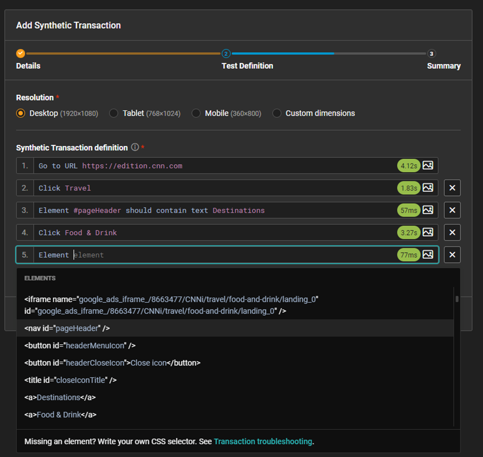Viewport: 483px width, 457px height.
Task: View screenshot of Click Travel step
Action: coord(428,188)
